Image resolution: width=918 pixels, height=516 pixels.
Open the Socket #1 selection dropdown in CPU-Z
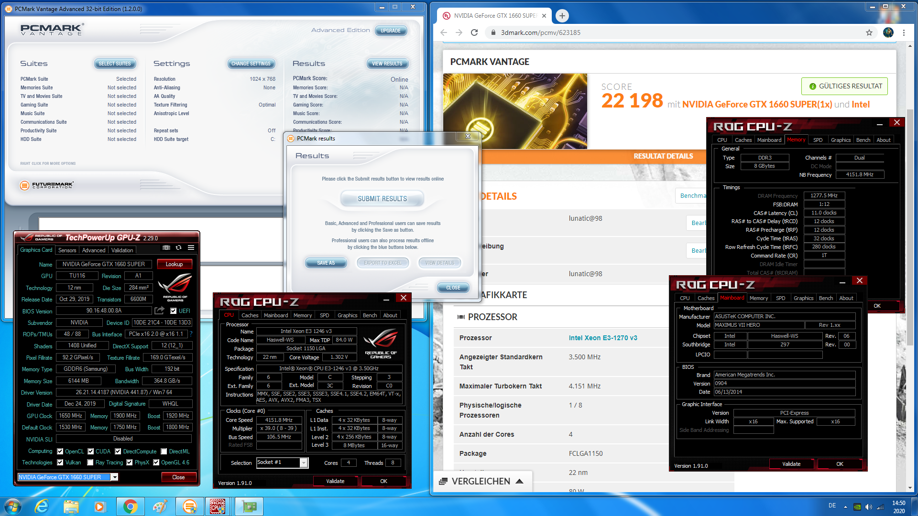(x=303, y=462)
